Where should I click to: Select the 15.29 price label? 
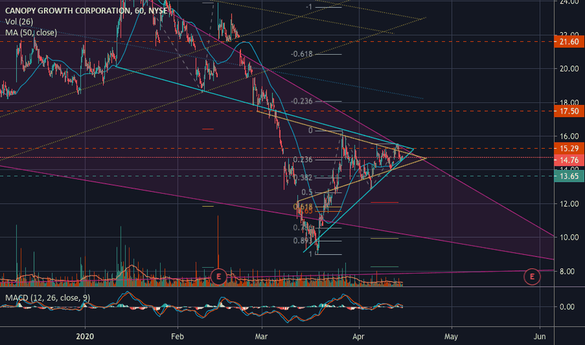pyautogui.click(x=569, y=149)
